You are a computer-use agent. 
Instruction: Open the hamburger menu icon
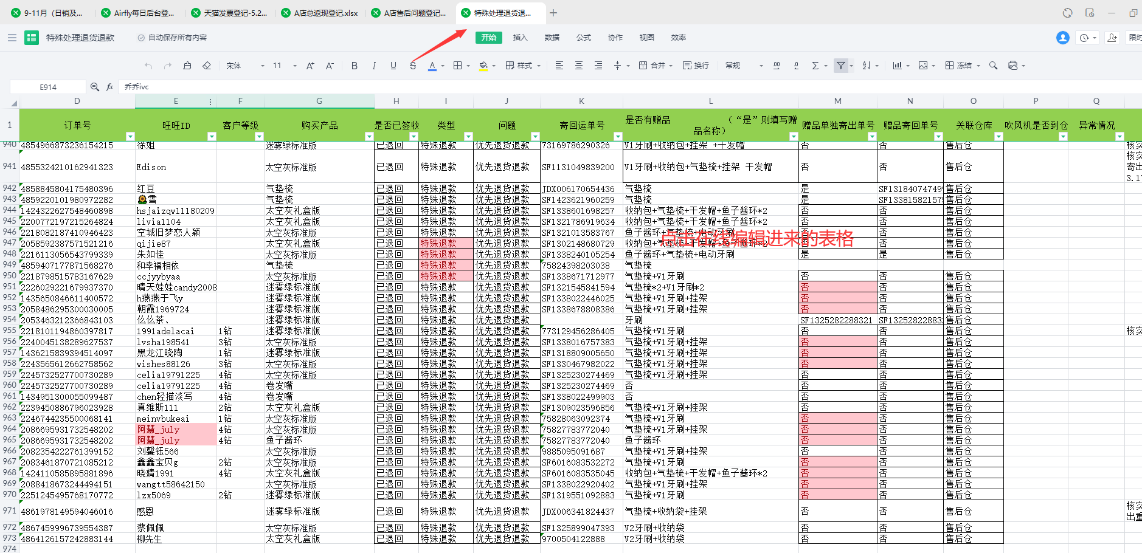pyautogui.click(x=12, y=38)
